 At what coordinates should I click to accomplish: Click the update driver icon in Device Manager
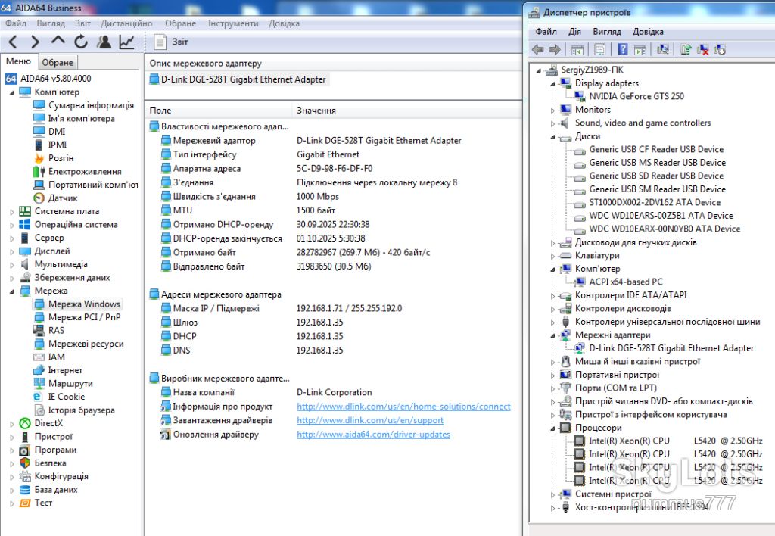686,49
